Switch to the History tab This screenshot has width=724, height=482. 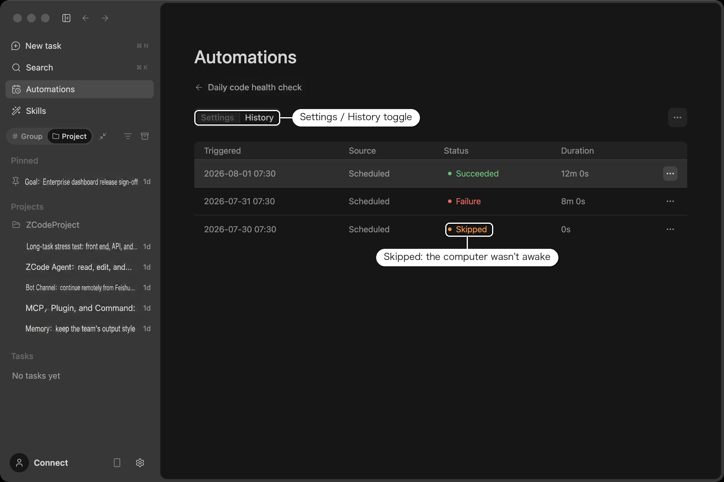pos(259,117)
